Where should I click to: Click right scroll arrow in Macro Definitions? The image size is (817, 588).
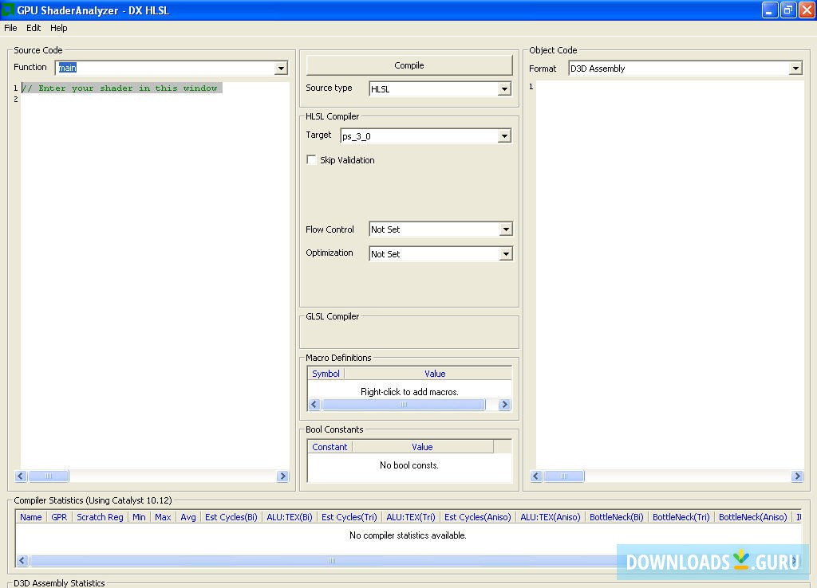point(504,405)
